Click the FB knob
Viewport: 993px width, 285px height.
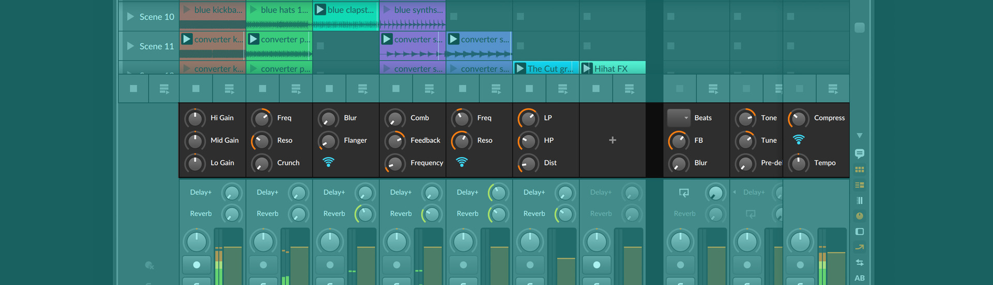(x=679, y=140)
